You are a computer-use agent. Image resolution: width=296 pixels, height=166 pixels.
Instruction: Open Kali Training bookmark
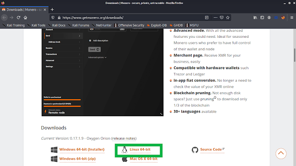pos(13,25)
